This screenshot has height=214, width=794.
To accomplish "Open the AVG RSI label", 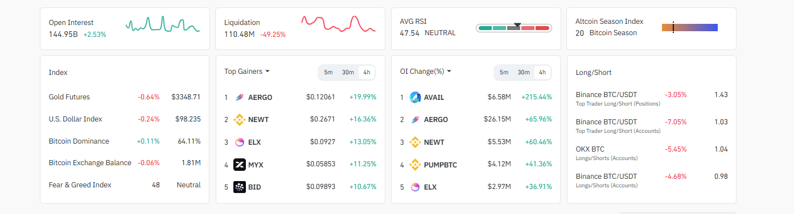I will [413, 22].
